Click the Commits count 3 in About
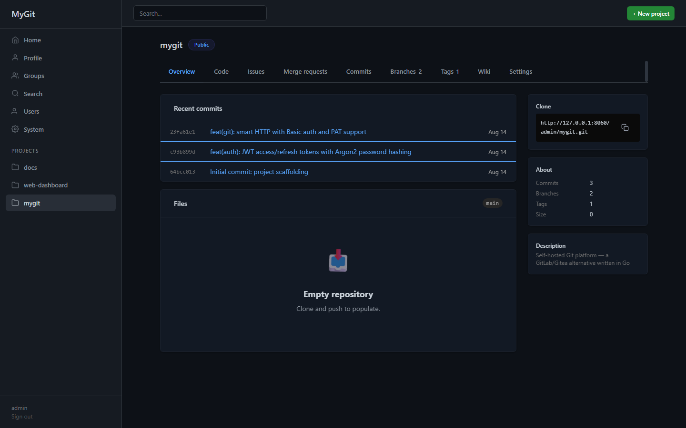Image resolution: width=686 pixels, height=428 pixels. click(x=591, y=183)
